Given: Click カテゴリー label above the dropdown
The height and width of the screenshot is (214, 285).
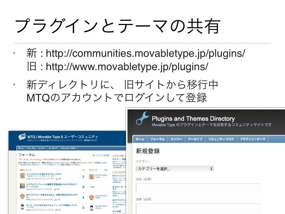Looking at the screenshot, I should coord(143,161).
